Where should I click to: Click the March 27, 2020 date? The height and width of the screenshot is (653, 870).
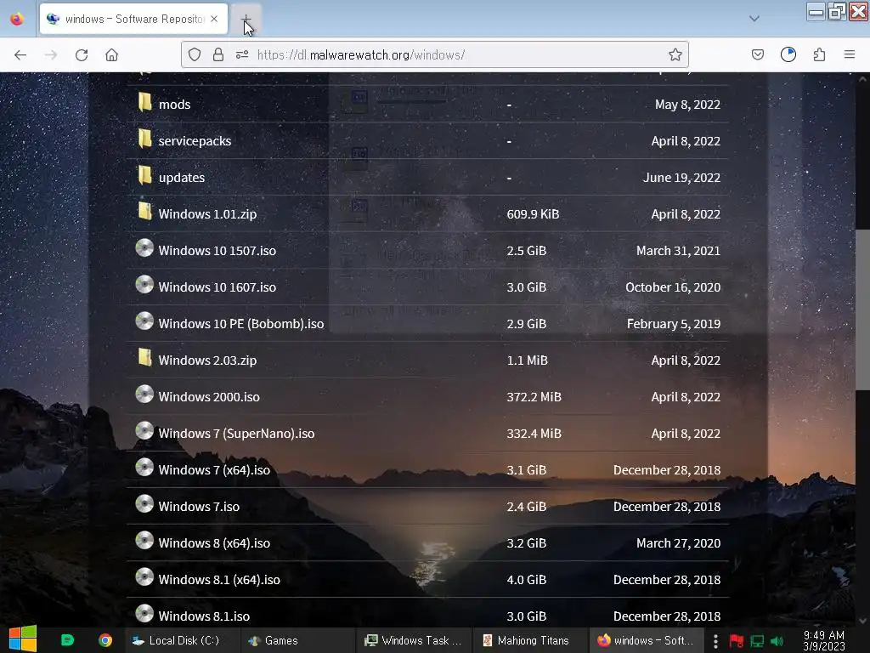pos(678,543)
